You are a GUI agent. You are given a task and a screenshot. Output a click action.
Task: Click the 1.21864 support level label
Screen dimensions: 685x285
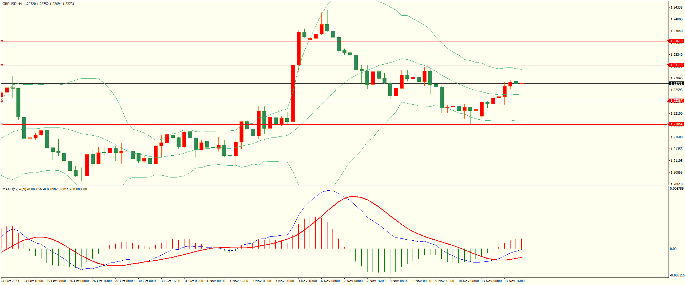[x=676, y=124]
